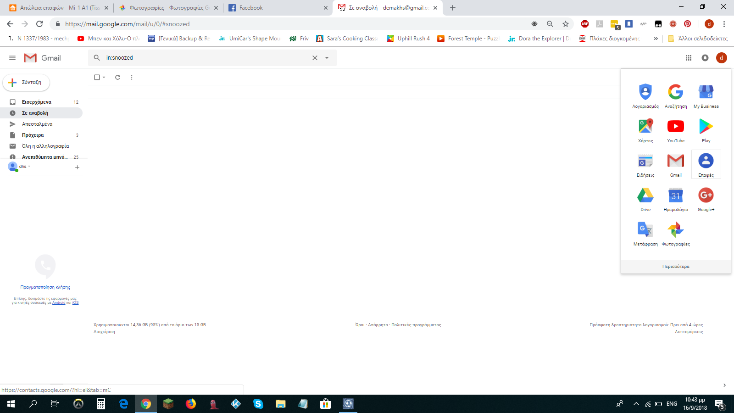Bookmark this page with the star icon

tap(566, 24)
